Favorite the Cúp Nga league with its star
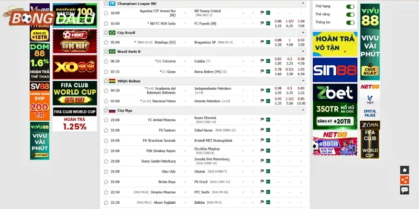Screen dimensions: 419x209 (106, 111)
